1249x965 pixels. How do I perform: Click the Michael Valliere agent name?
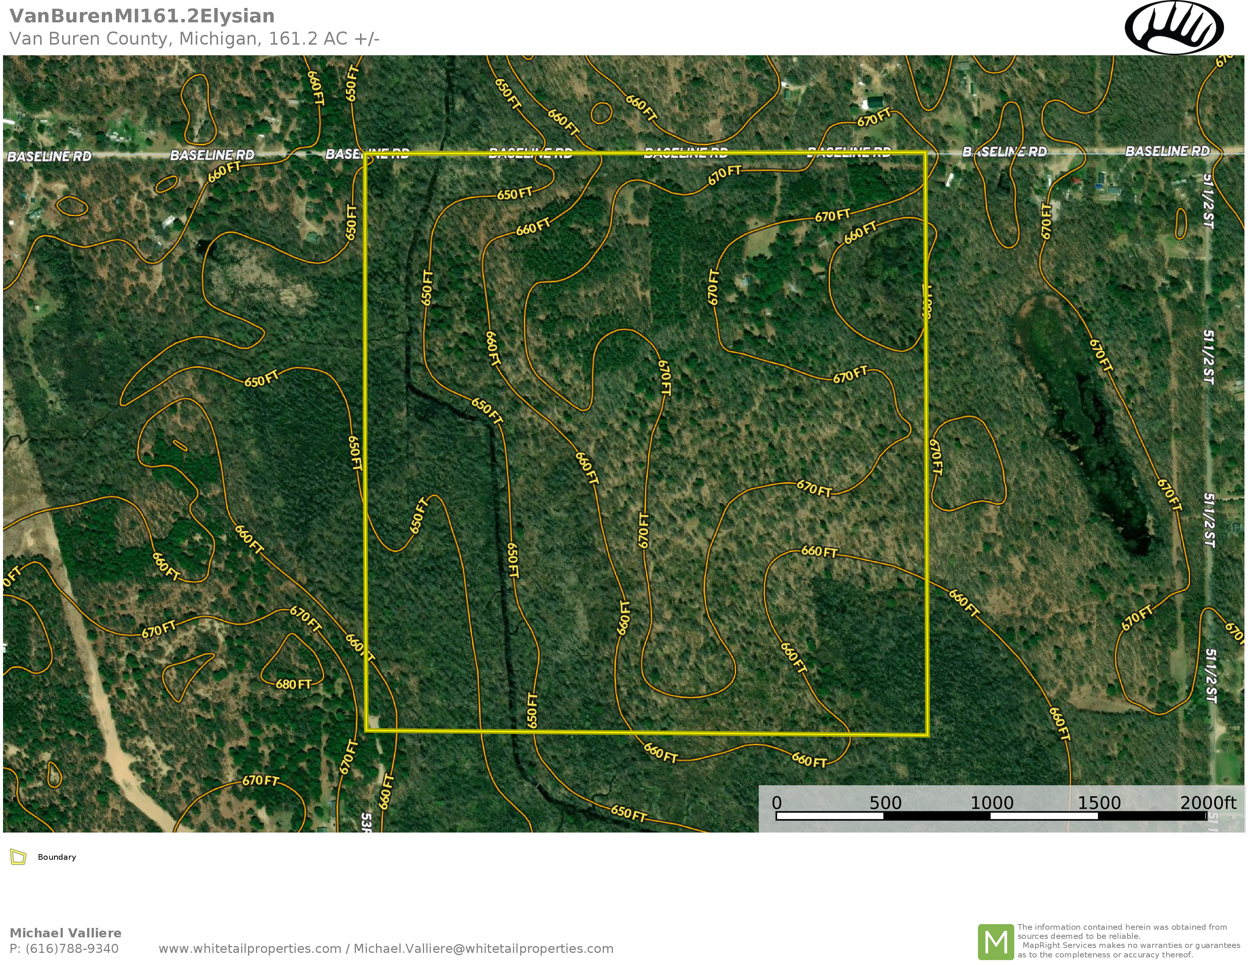tap(65, 932)
